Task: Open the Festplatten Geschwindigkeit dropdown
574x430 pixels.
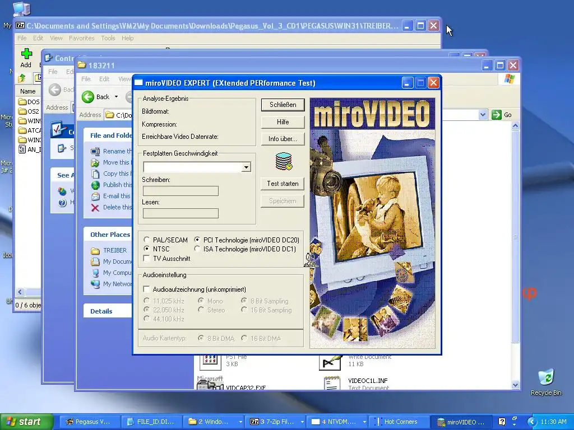Action: click(246, 167)
